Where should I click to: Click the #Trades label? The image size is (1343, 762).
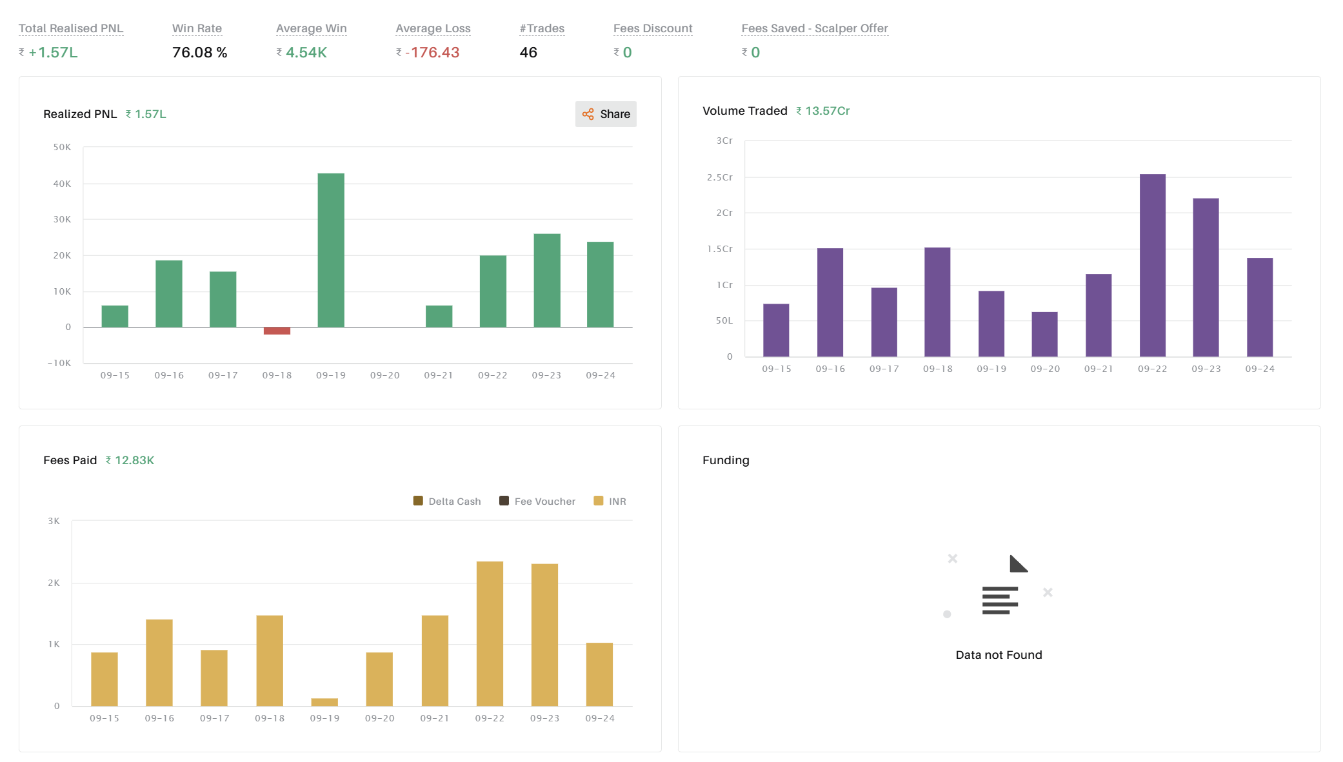click(542, 28)
